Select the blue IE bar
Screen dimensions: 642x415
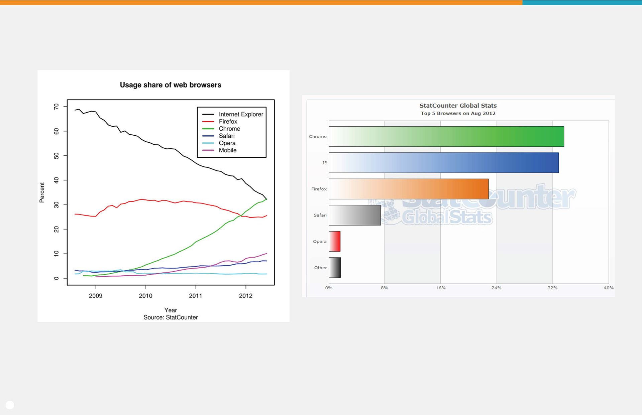[443, 163]
